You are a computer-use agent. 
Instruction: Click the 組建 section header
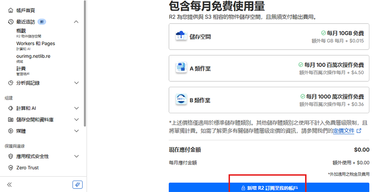9,98
